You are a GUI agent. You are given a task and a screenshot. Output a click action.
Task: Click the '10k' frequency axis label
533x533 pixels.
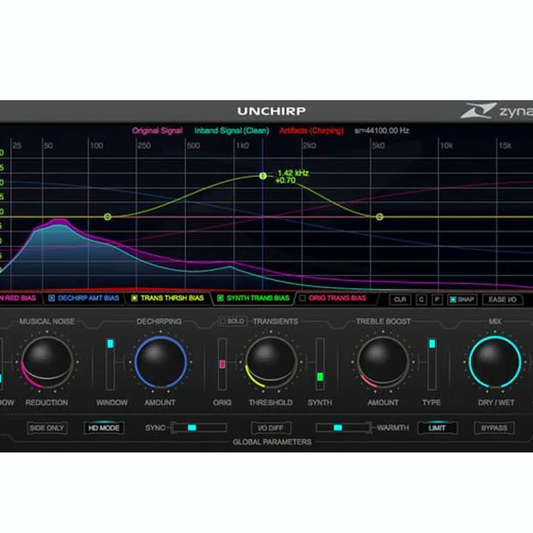tap(446, 146)
